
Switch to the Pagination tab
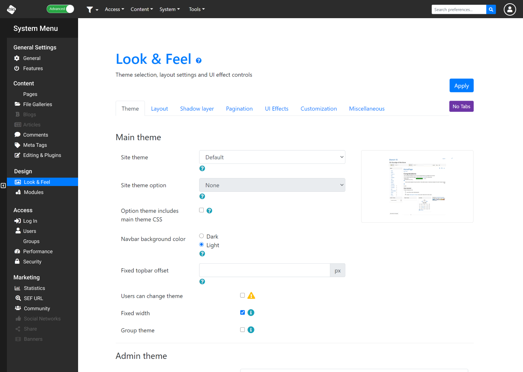(x=239, y=109)
